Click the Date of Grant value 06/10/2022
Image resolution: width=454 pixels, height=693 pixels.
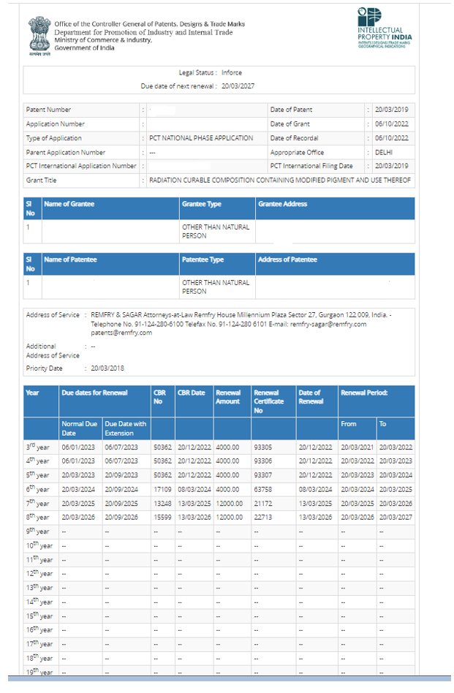click(x=392, y=124)
